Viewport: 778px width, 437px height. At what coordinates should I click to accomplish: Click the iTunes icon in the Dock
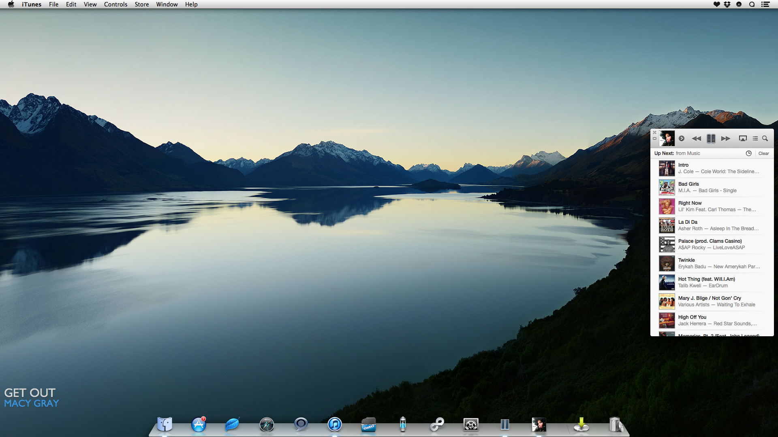(335, 424)
